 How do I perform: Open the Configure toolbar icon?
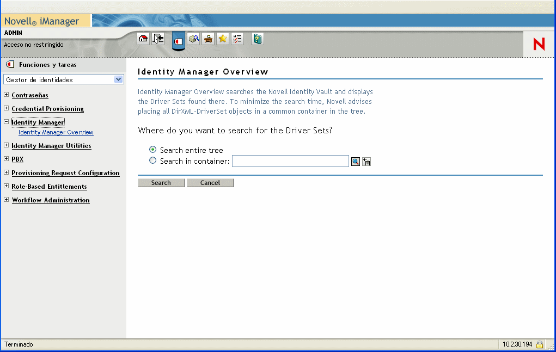click(208, 39)
